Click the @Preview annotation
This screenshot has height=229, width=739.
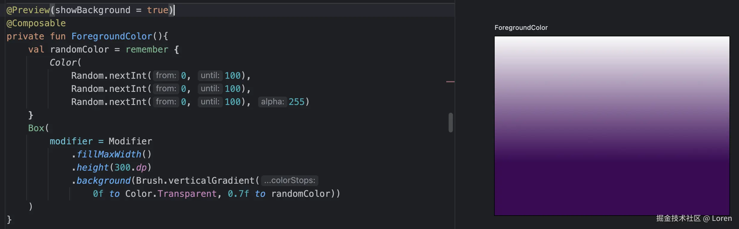pos(28,10)
